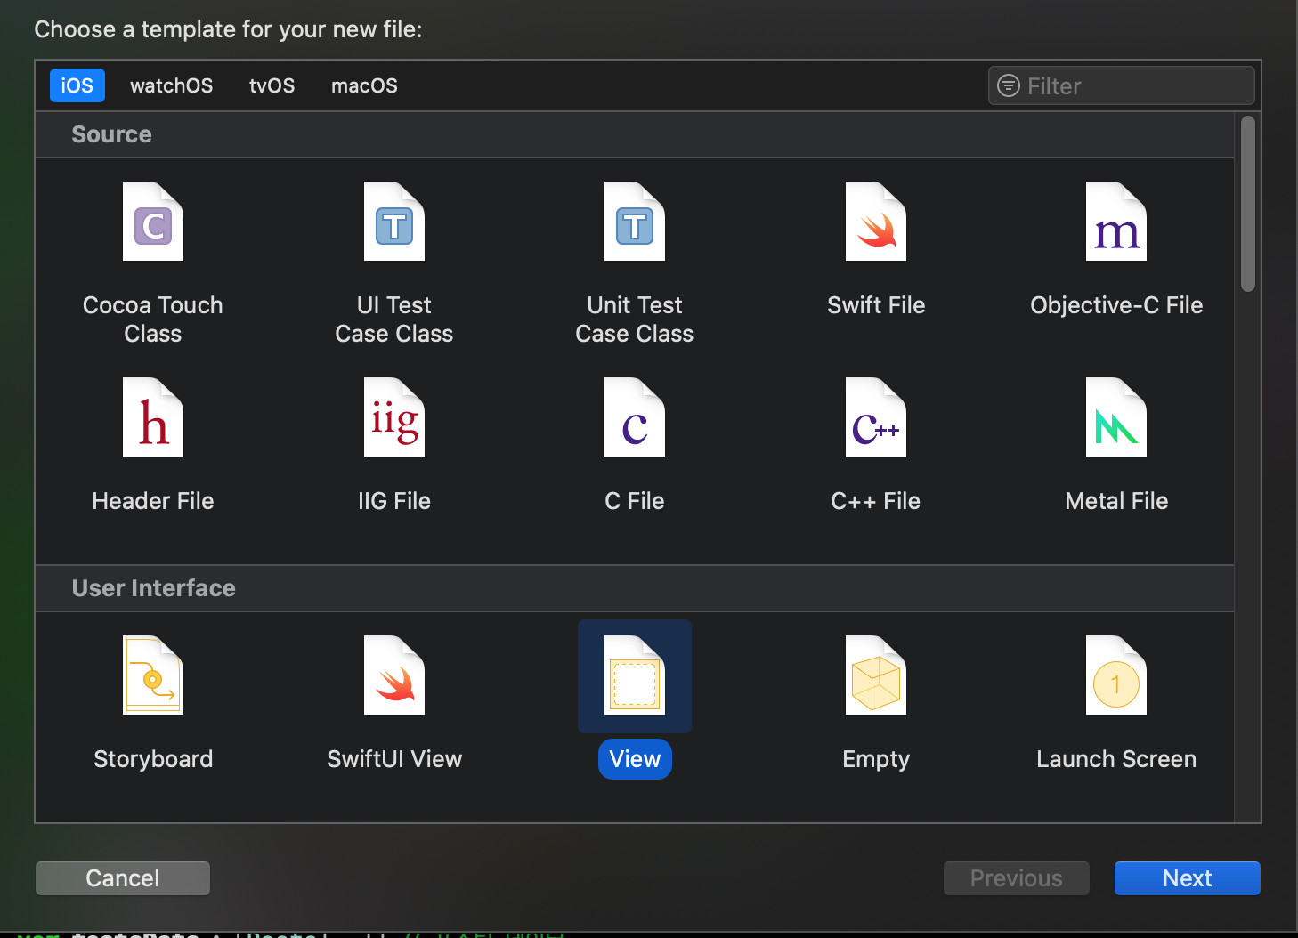This screenshot has height=938, width=1298.
Task: Open the tvOS platform tab
Action: (272, 85)
